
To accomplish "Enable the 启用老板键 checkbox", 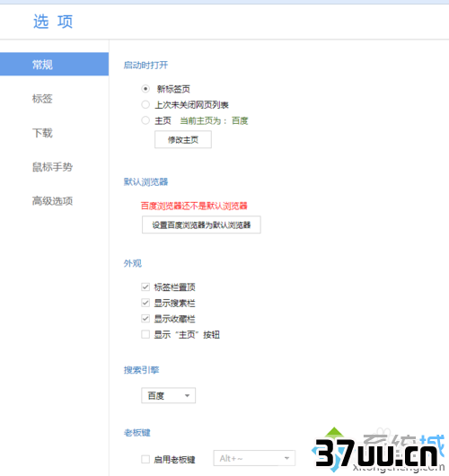I will tap(145, 459).
